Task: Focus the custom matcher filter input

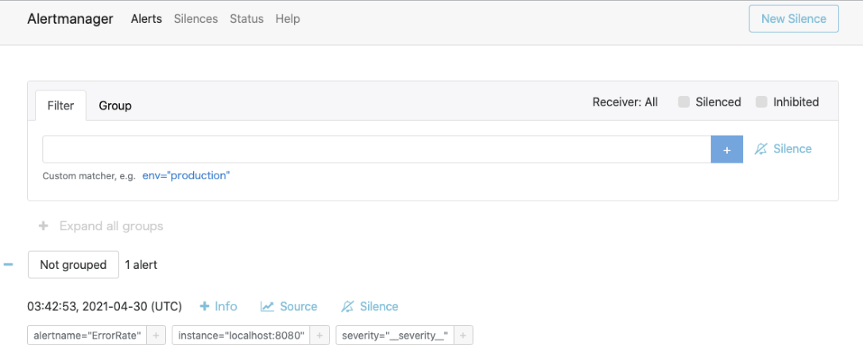Action: (377, 149)
